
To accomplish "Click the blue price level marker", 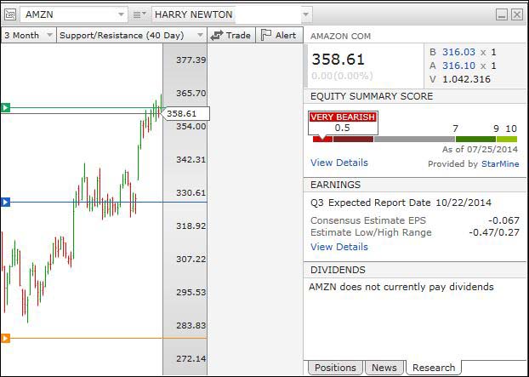I will 5,203.
